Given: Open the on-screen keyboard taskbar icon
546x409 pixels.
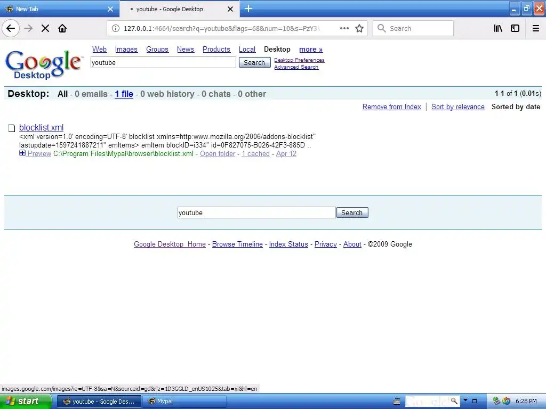Looking at the screenshot, I should [397, 402].
